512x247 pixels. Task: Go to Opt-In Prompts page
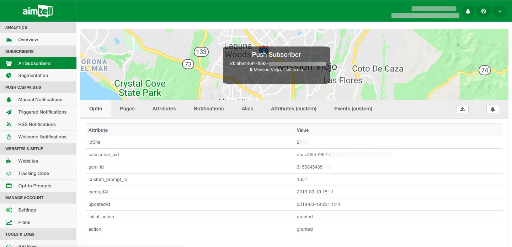(35, 186)
